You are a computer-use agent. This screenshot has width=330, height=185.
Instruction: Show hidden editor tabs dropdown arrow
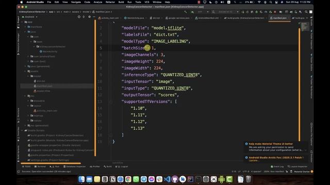[307, 18]
